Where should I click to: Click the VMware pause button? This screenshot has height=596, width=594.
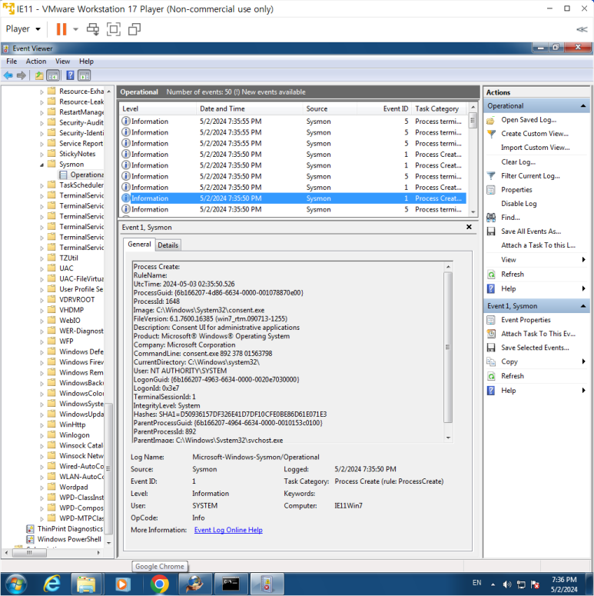click(x=61, y=29)
